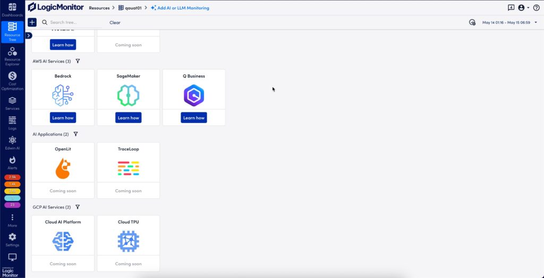Click the monitor icon at sidebar bottom
The image size is (544, 278).
click(x=12, y=257)
